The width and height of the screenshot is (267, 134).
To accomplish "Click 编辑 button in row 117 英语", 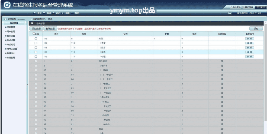I will coord(250,52).
